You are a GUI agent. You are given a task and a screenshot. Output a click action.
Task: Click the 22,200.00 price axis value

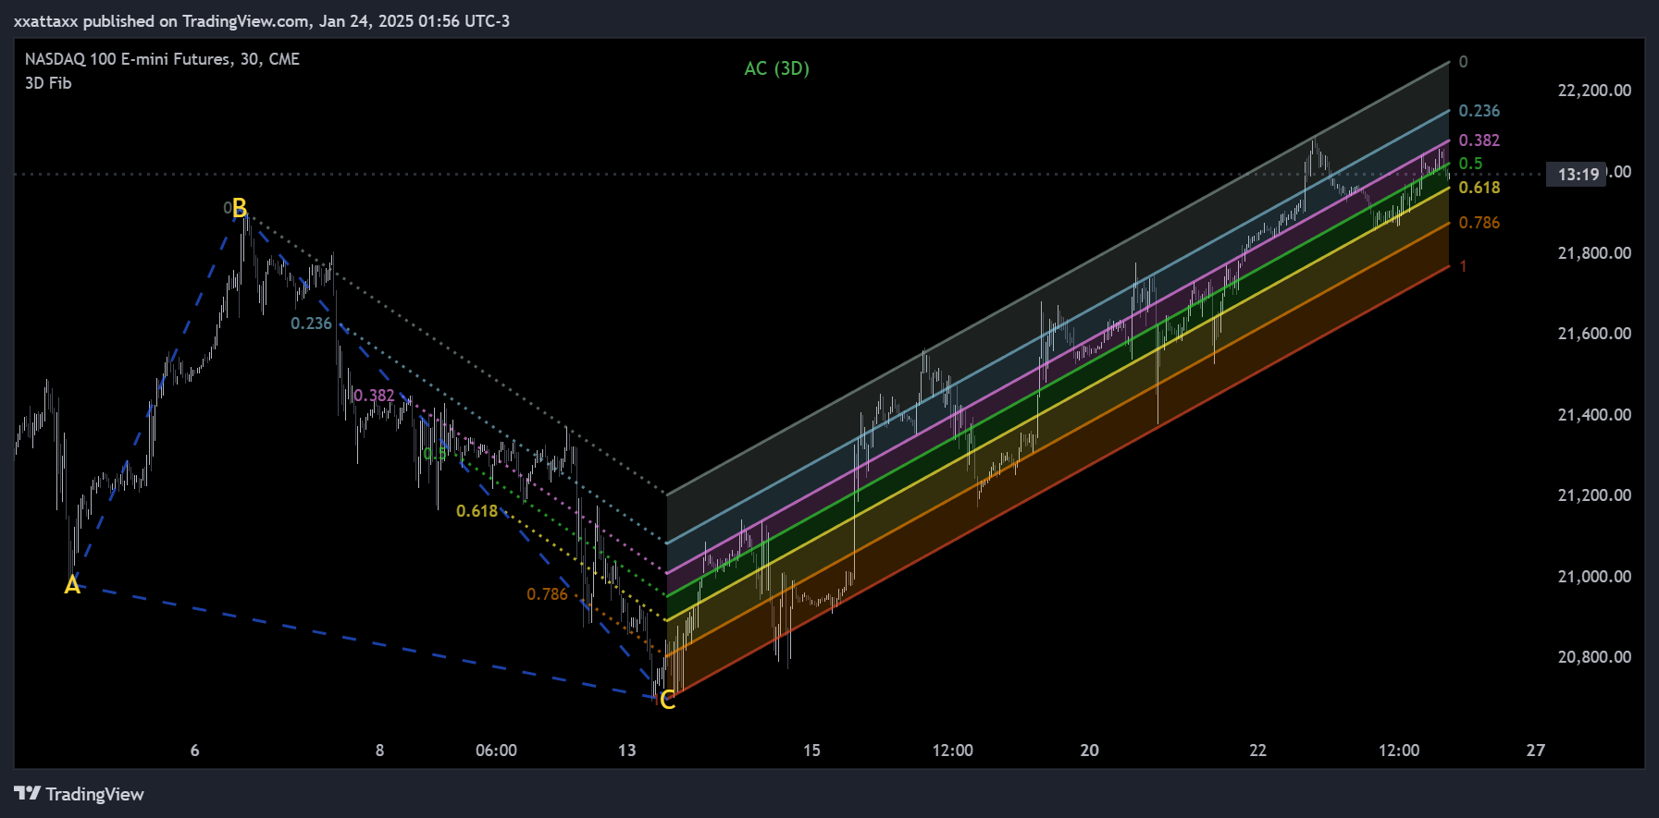[x=1594, y=91]
